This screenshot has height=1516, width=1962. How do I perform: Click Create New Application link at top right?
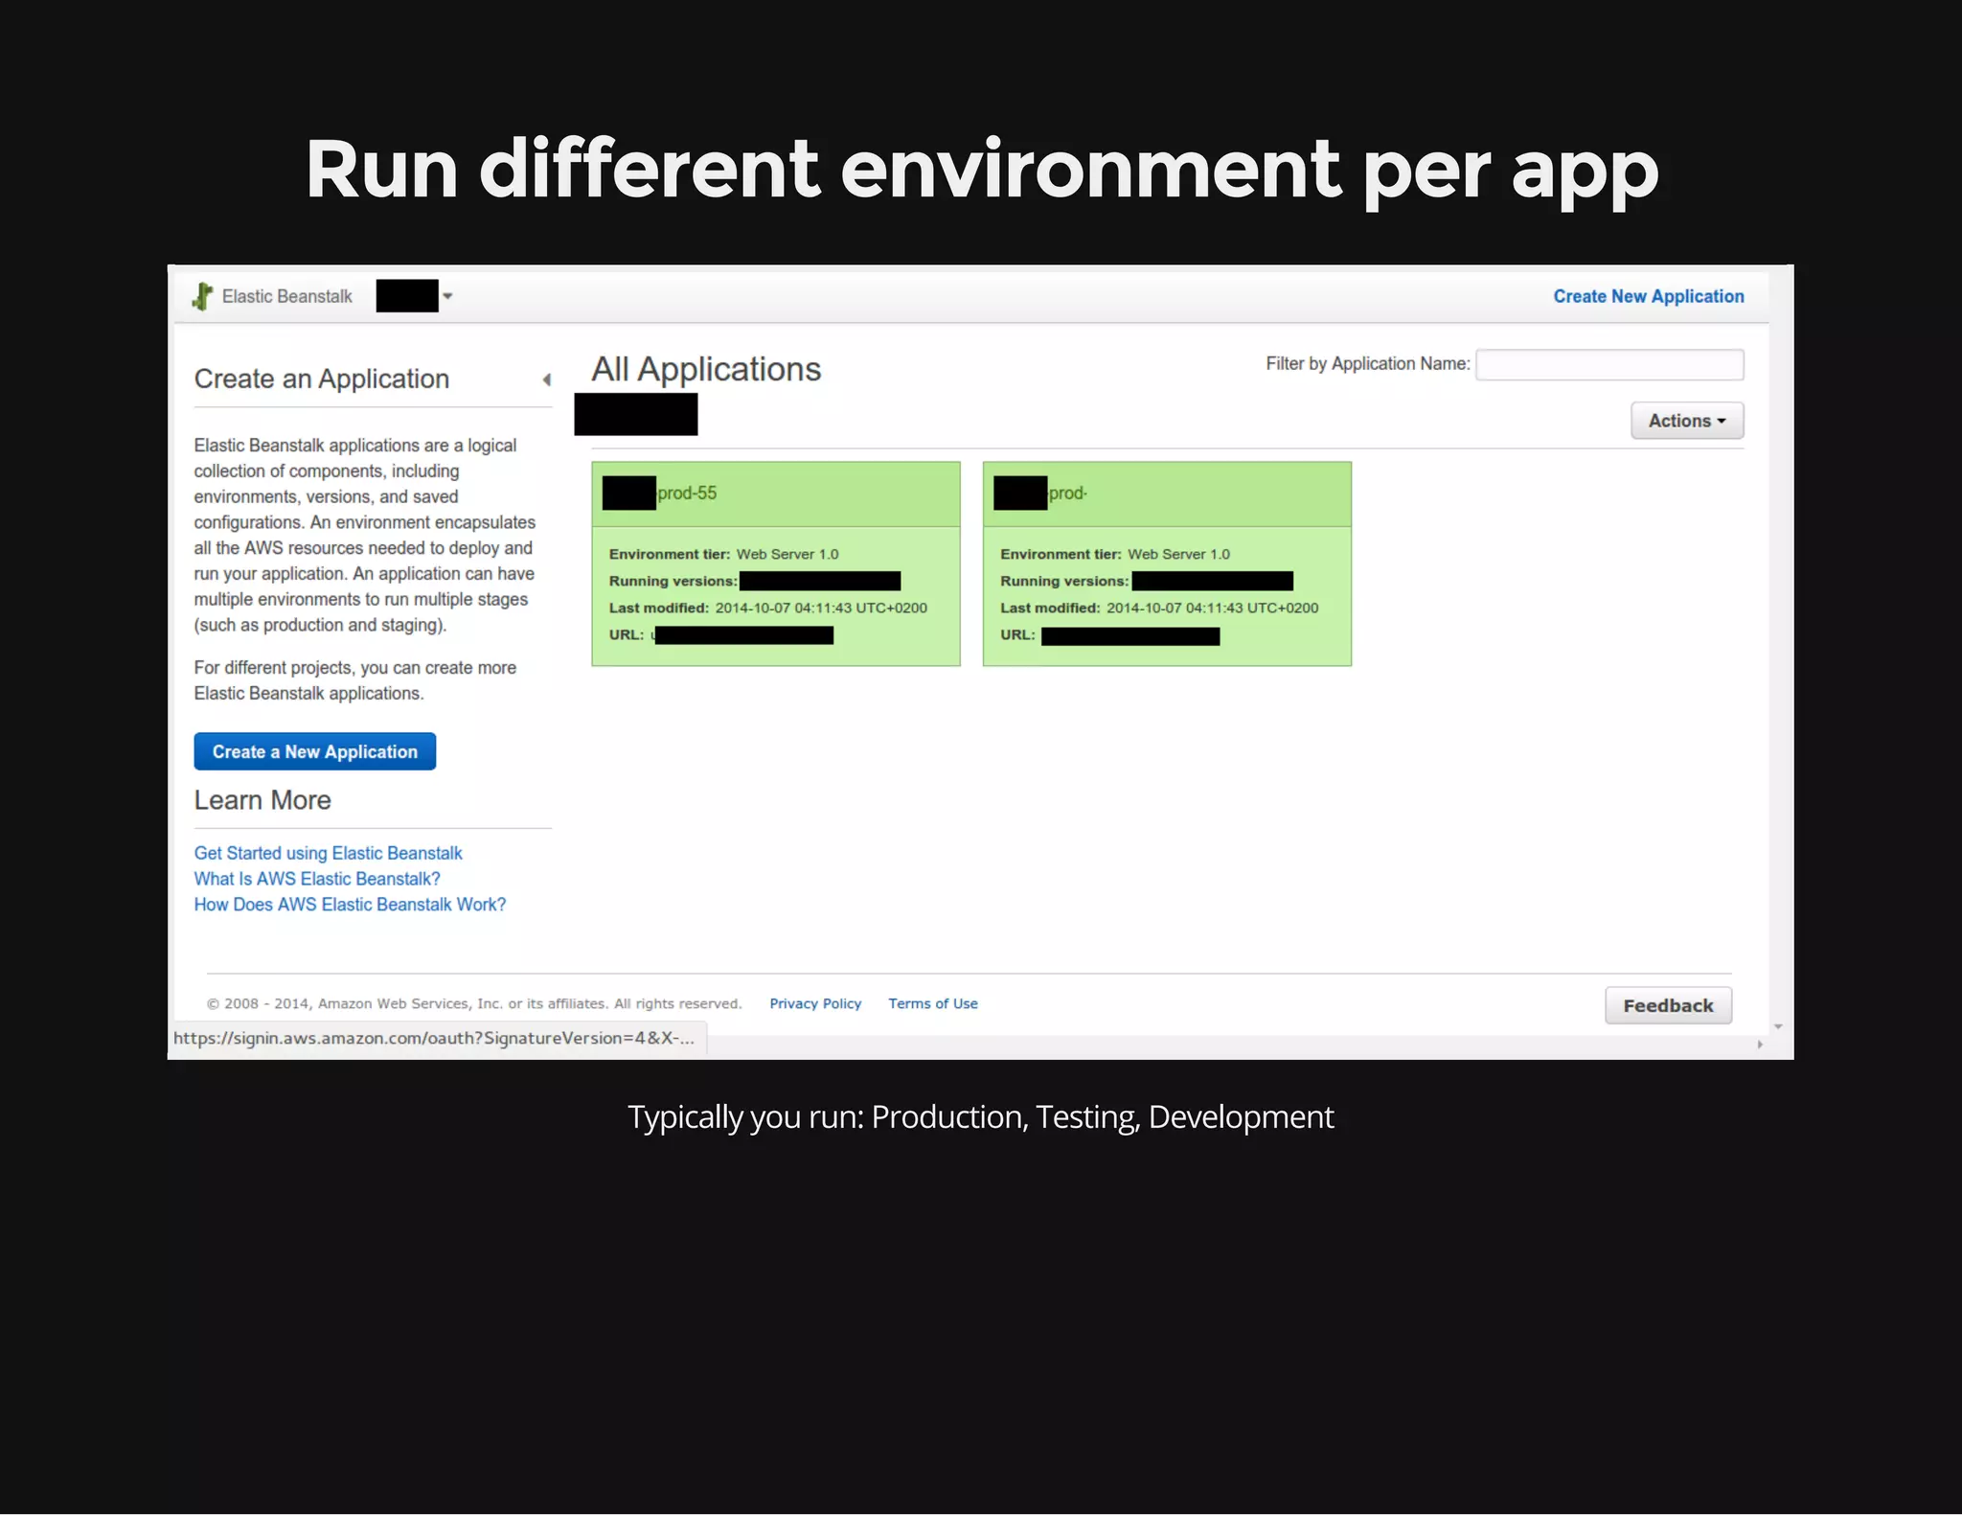click(x=1648, y=296)
